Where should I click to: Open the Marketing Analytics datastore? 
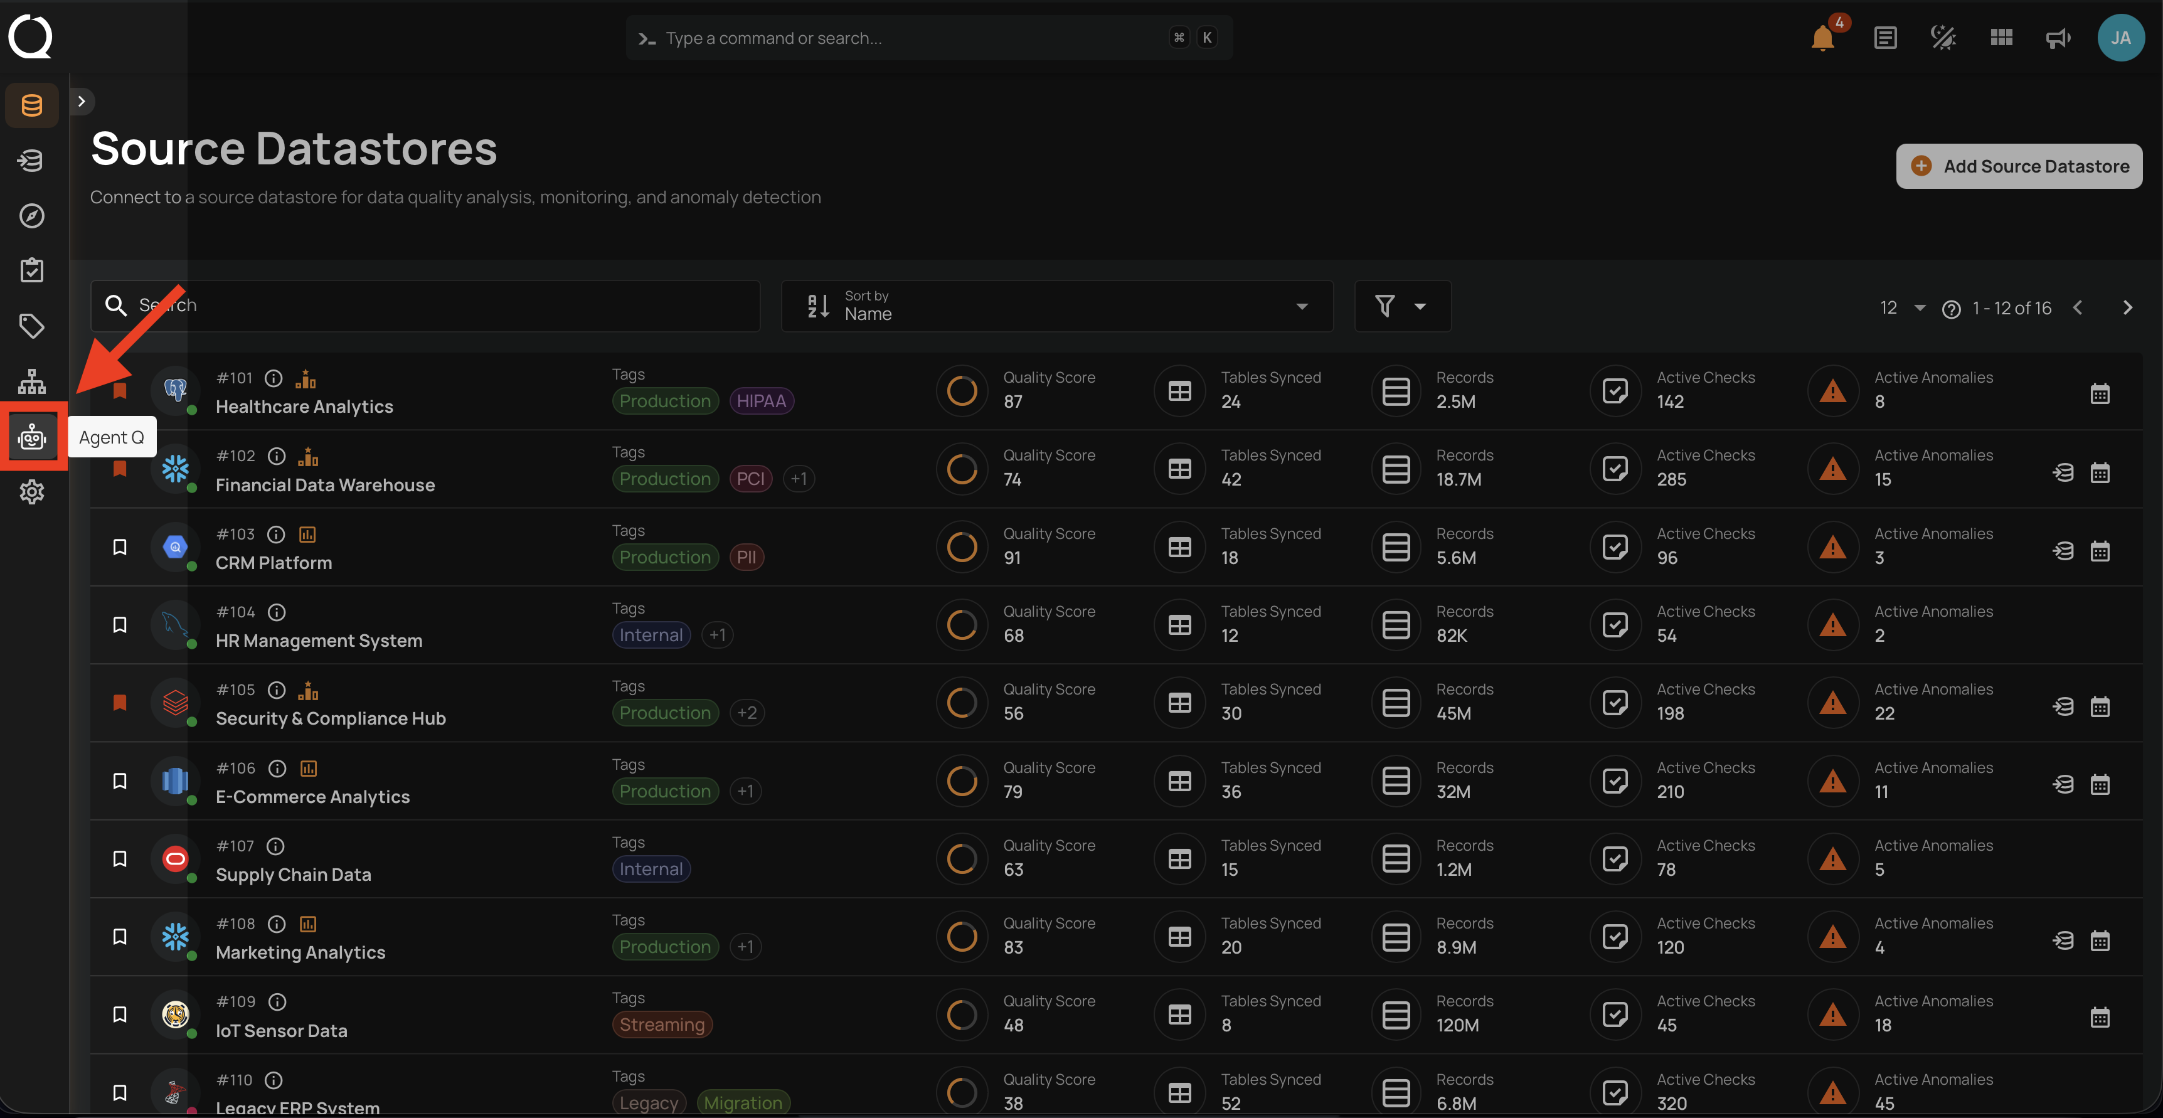tap(300, 952)
